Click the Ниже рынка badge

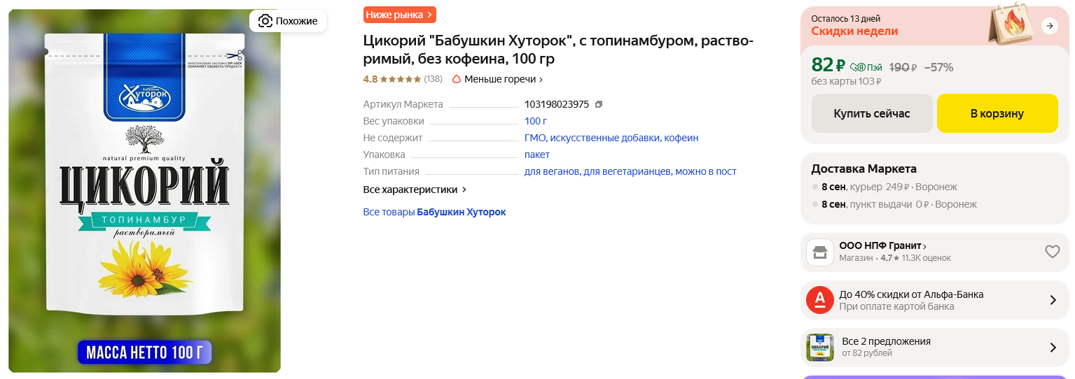(x=399, y=15)
